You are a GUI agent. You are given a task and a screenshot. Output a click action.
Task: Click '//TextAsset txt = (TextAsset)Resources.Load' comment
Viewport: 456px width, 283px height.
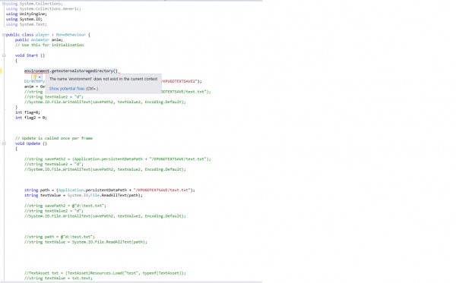click(x=105, y=273)
